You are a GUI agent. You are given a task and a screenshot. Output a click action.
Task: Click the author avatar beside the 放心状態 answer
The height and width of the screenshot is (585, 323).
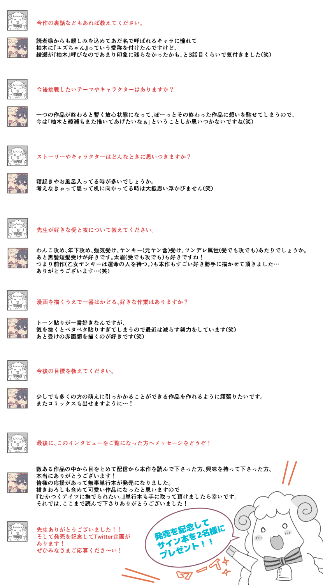tap(17, 116)
